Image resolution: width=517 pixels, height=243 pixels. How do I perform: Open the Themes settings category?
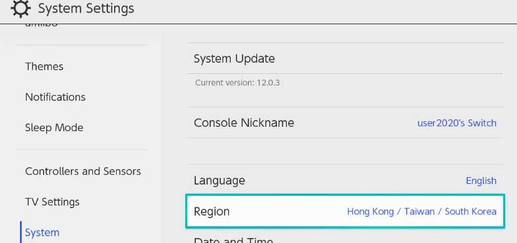coord(44,66)
